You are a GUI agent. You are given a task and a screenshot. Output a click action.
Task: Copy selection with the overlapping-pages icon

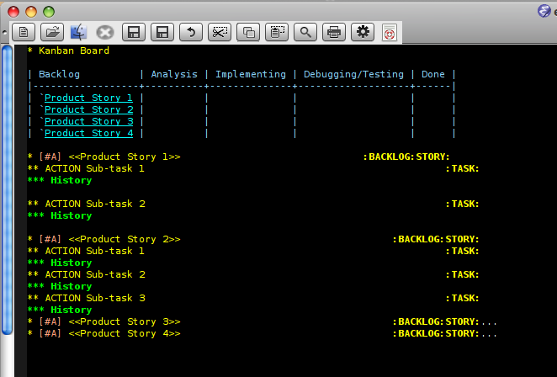point(248,32)
